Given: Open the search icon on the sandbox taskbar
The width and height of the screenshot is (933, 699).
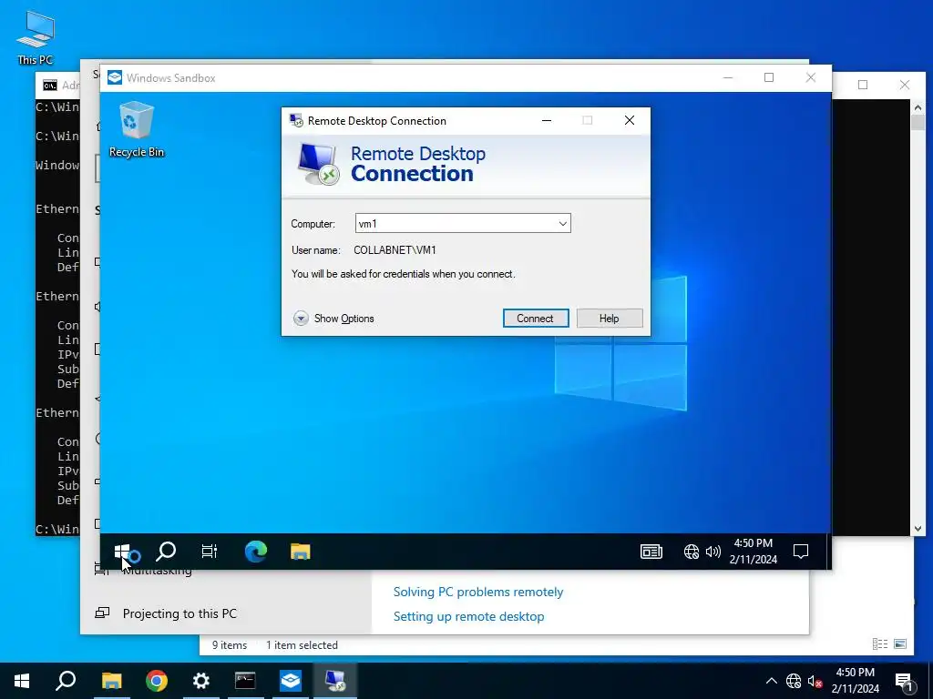Looking at the screenshot, I should point(166,552).
